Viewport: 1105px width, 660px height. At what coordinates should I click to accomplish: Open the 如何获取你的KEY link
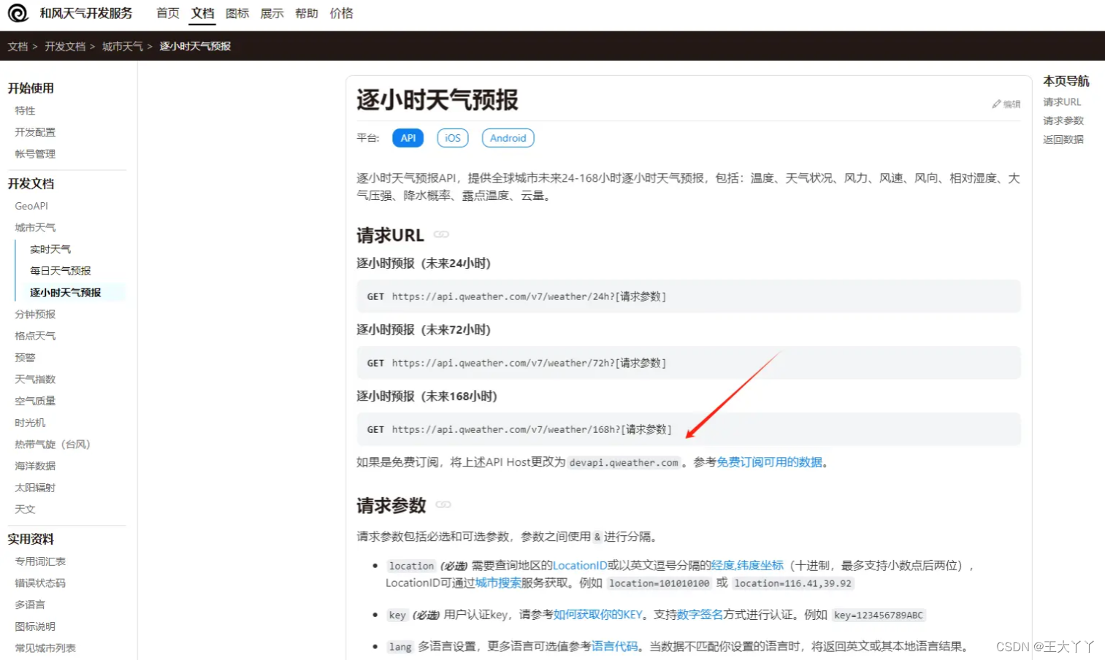[x=597, y=615]
